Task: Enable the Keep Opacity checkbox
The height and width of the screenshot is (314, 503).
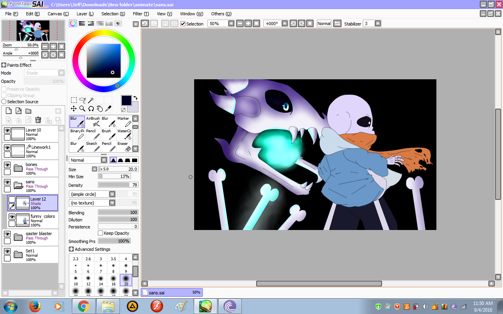Action: click(x=101, y=233)
